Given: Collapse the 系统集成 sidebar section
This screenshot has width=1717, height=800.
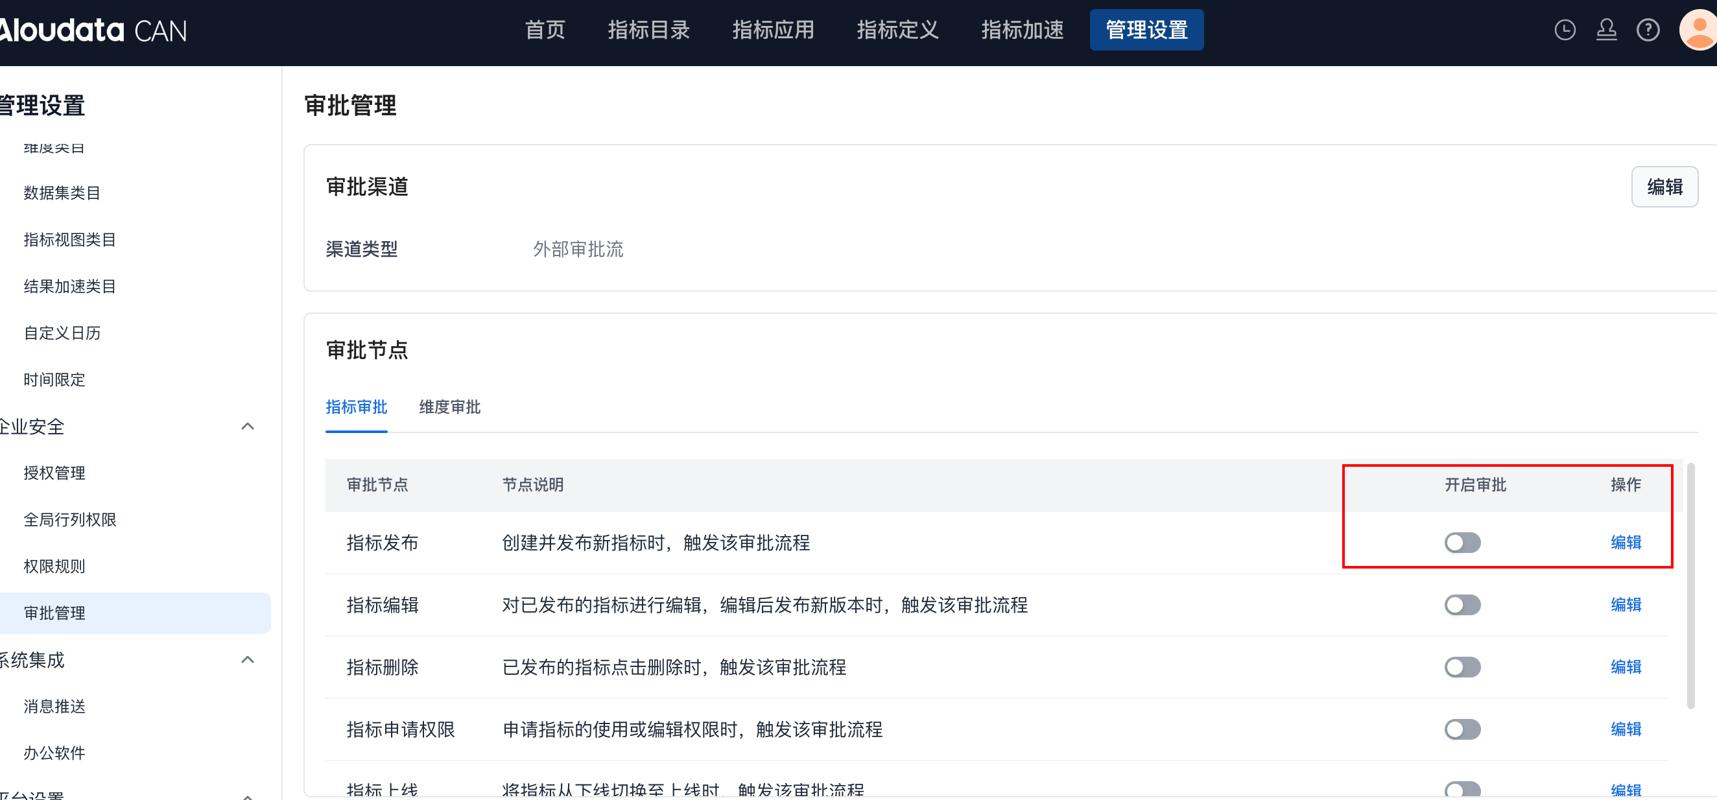Looking at the screenshot, I should [247, 660].
